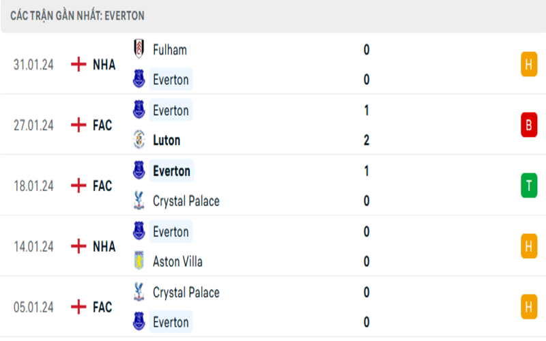Click England flag icon beside 14.01.24 NHA
546x341 pixels.
click(x=80, y=246)
